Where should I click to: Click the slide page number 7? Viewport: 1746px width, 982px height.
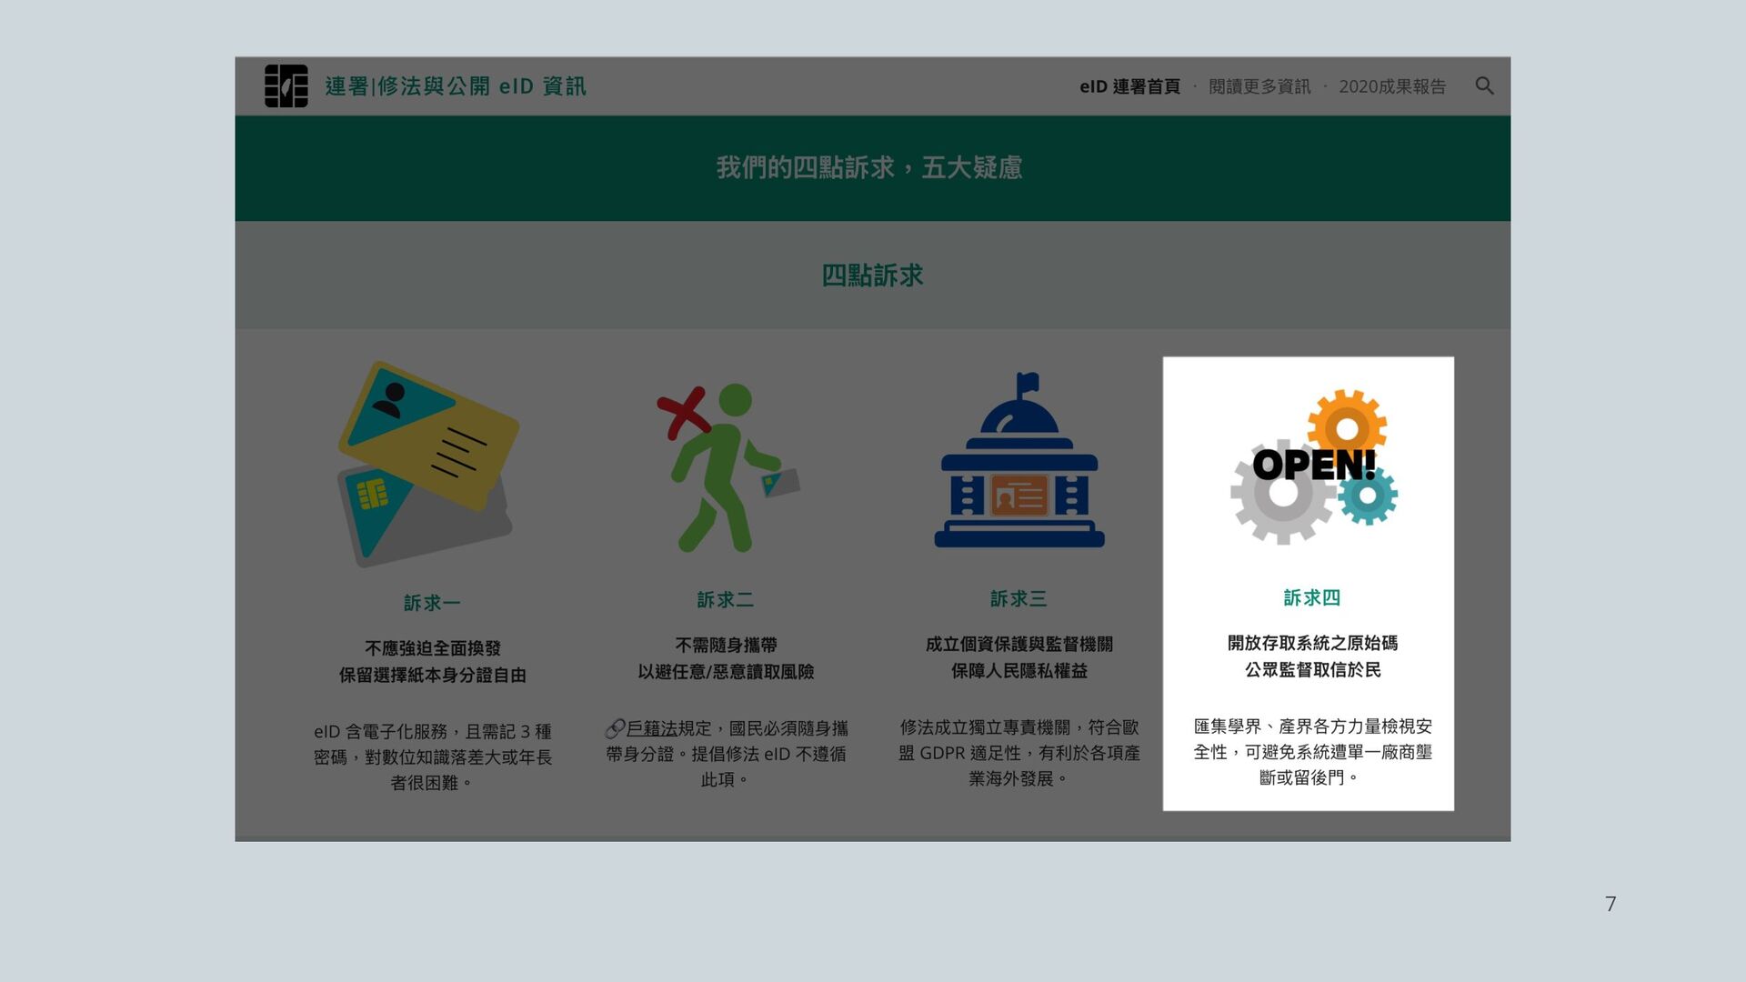tap(1611, 904)
